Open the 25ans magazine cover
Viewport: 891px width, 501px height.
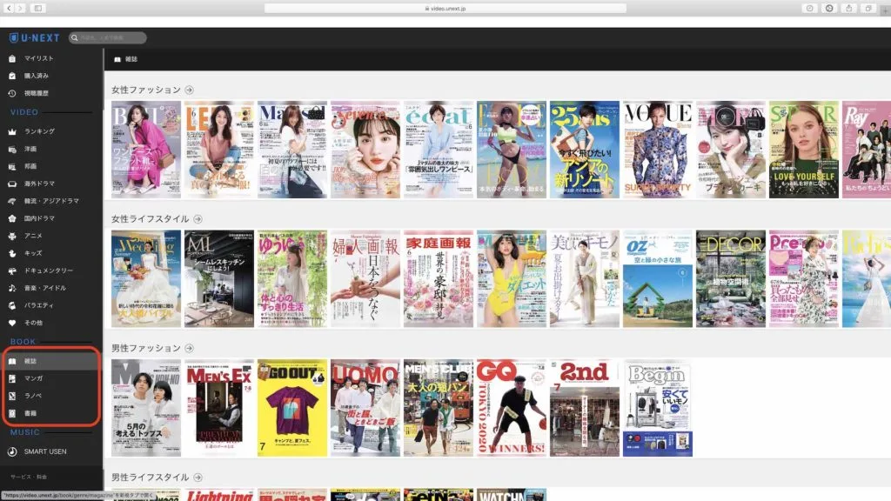point(584,150)
